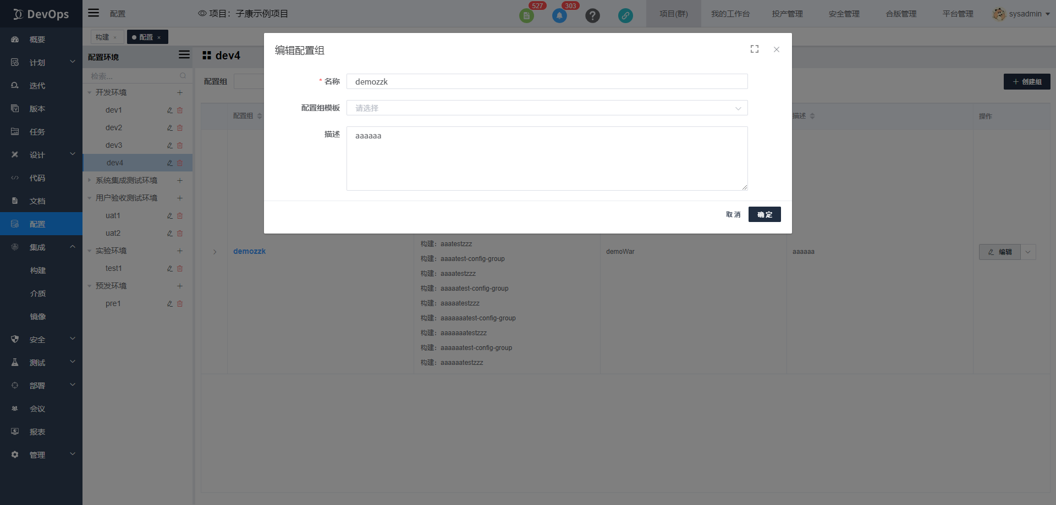Open the 配置组模板 dropdown
1056x505 pixels.
point(547,108)
